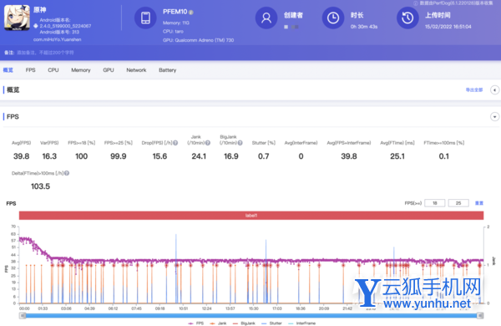The height and width of the screenshot is (326, 501).
Task: Click the BigJank value 16.9
Action: coord(231,156)
